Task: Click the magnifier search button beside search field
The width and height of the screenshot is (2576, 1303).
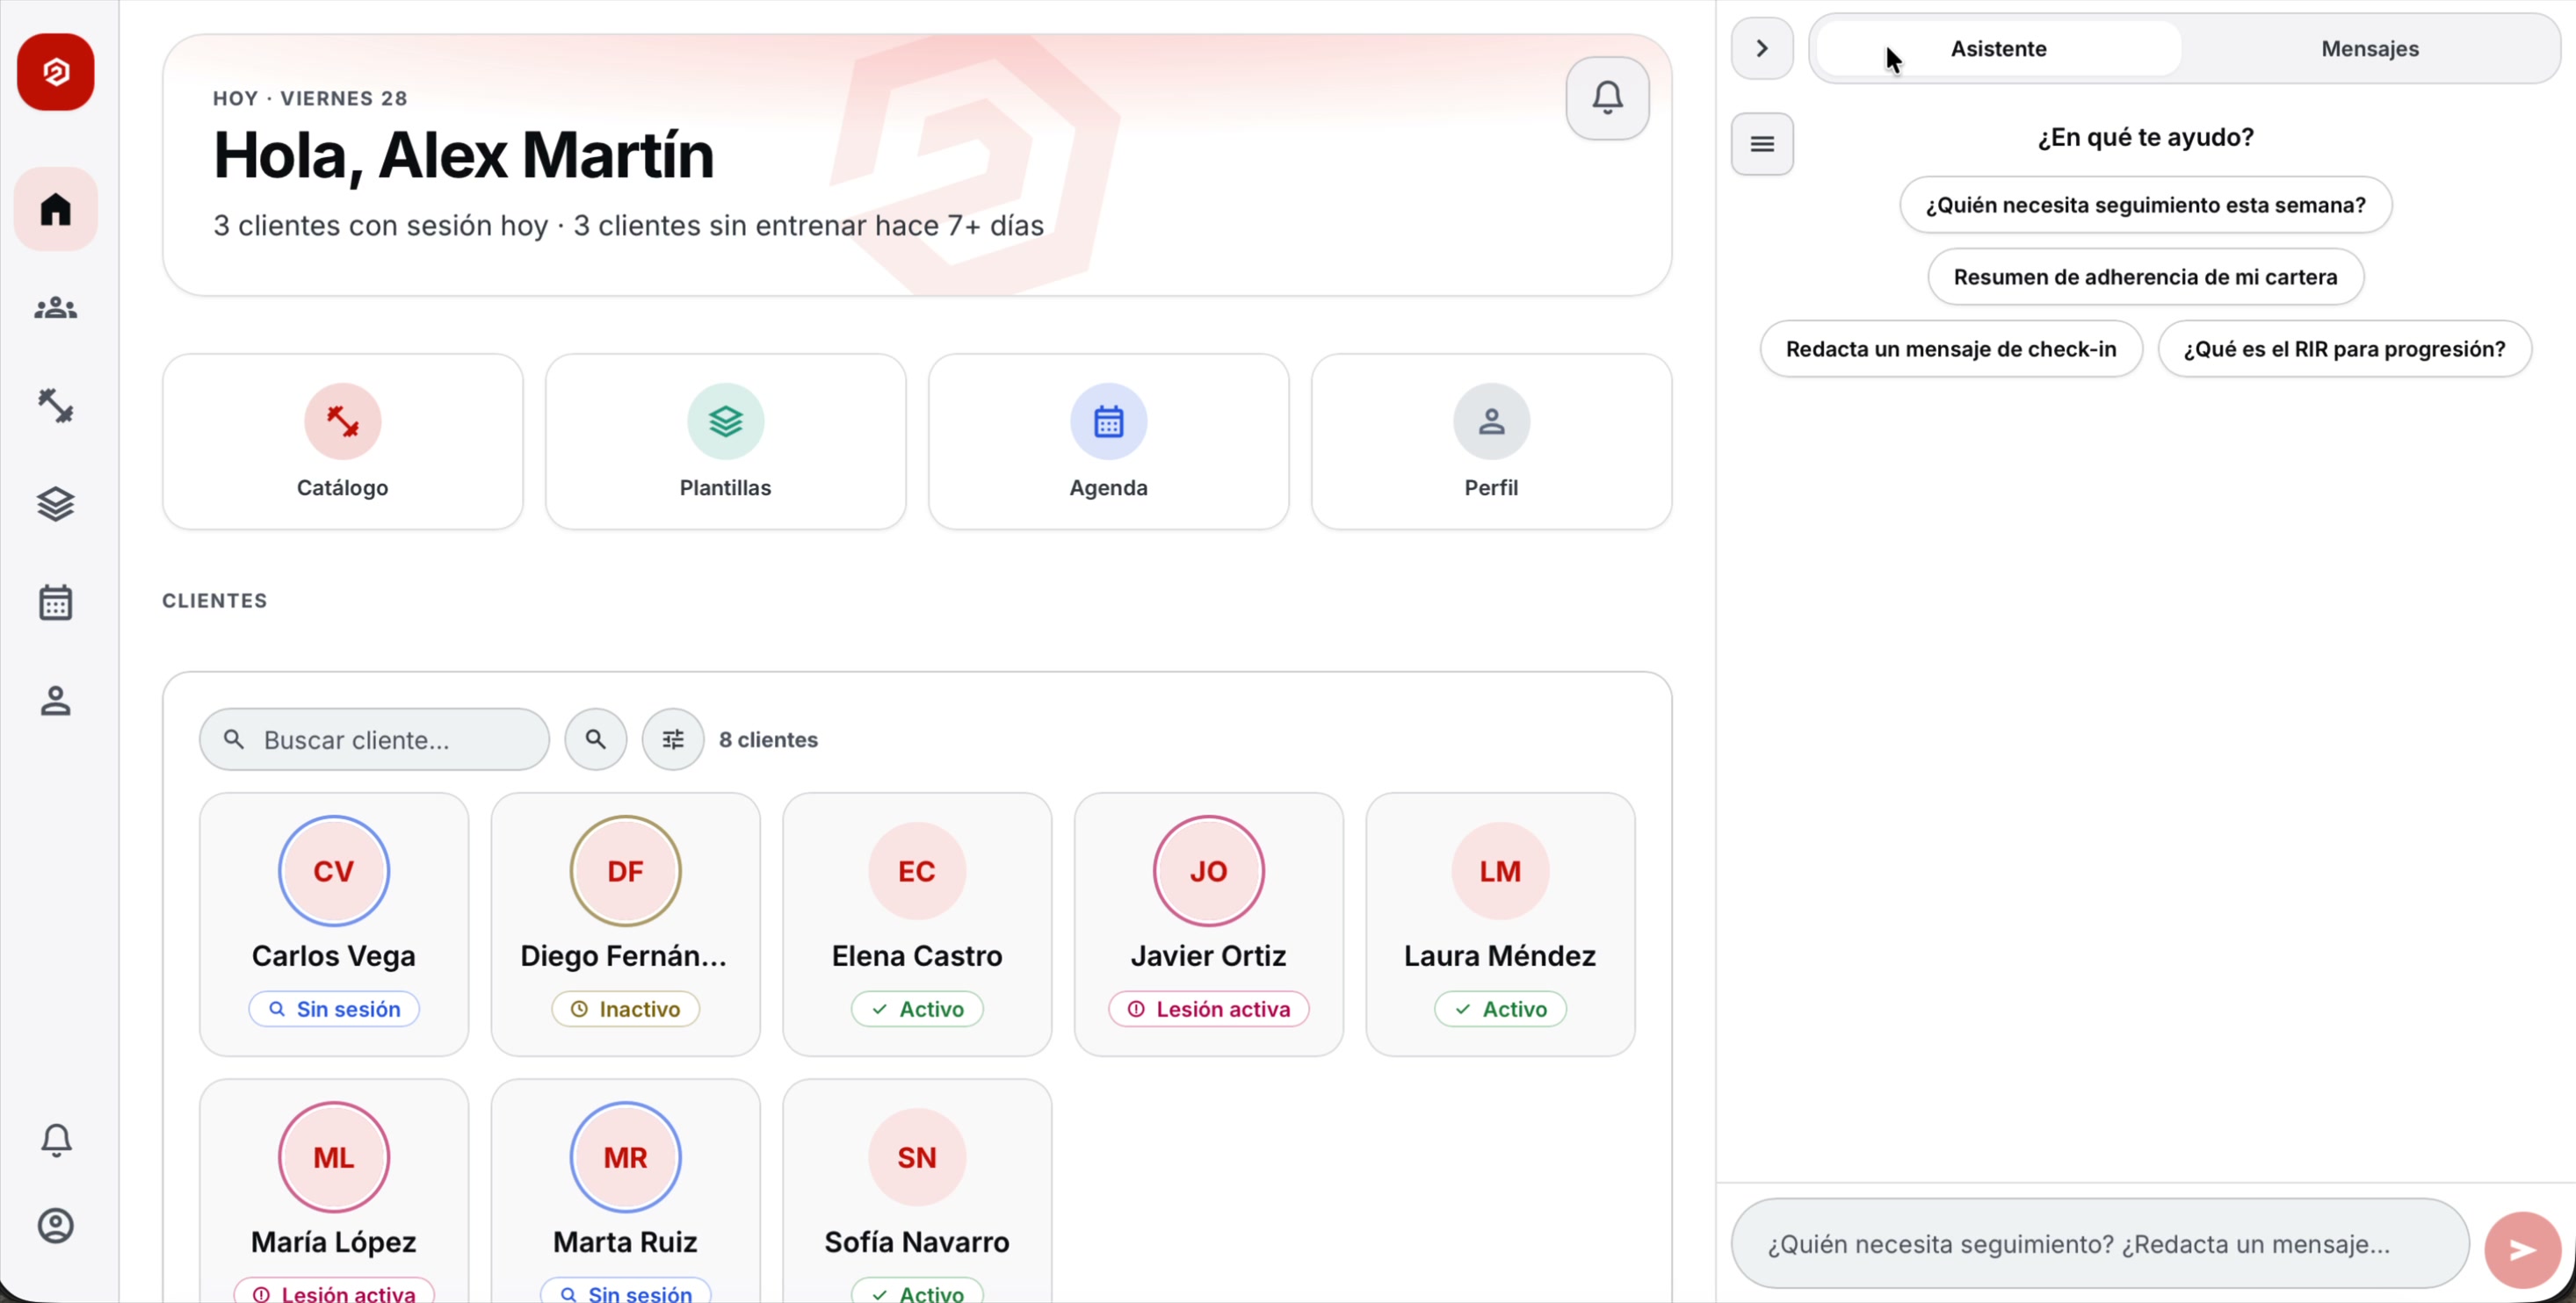Action: coord(596,739)
